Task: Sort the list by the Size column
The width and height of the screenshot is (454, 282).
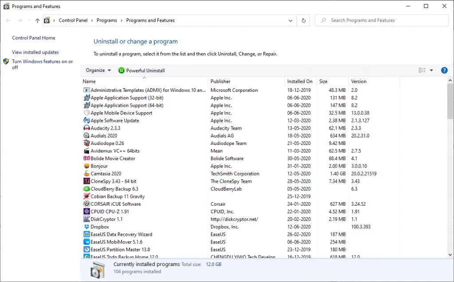Action: point(333,81)
